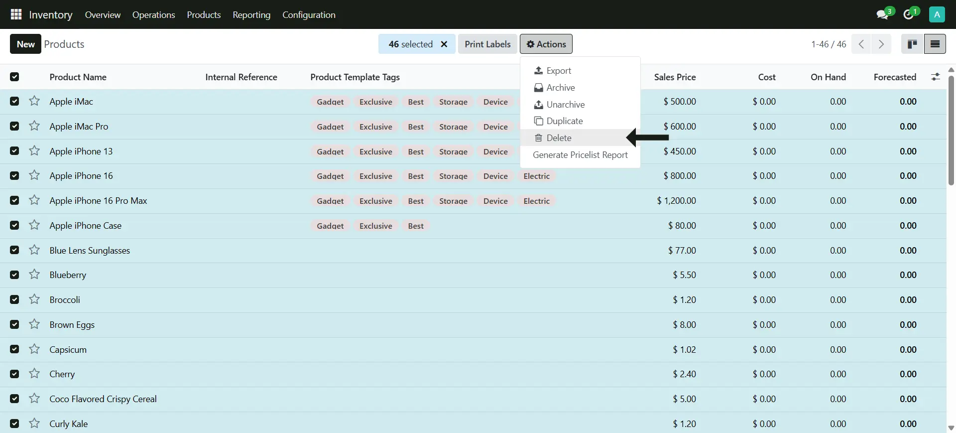Choose Delete from the Actions menu
Screen dimensions: 956x433
[x=559, y=138]
